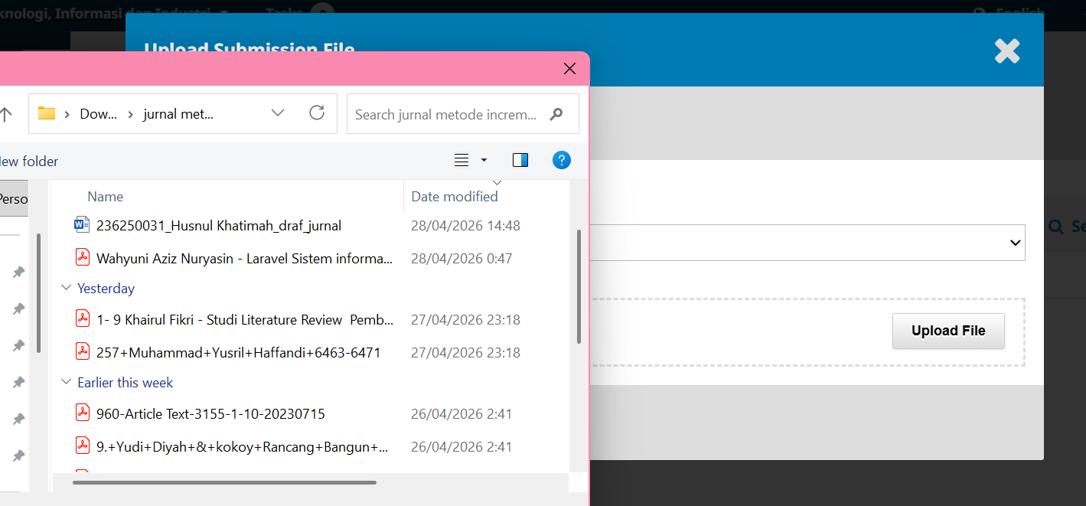Click the Upload File button
Screen dimensions: 1086x506
coord(947,331)
